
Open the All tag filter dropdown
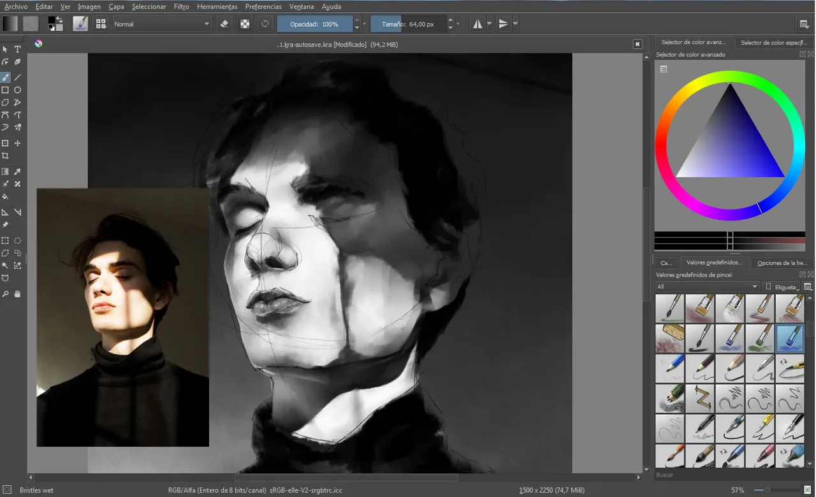(708, 287)
